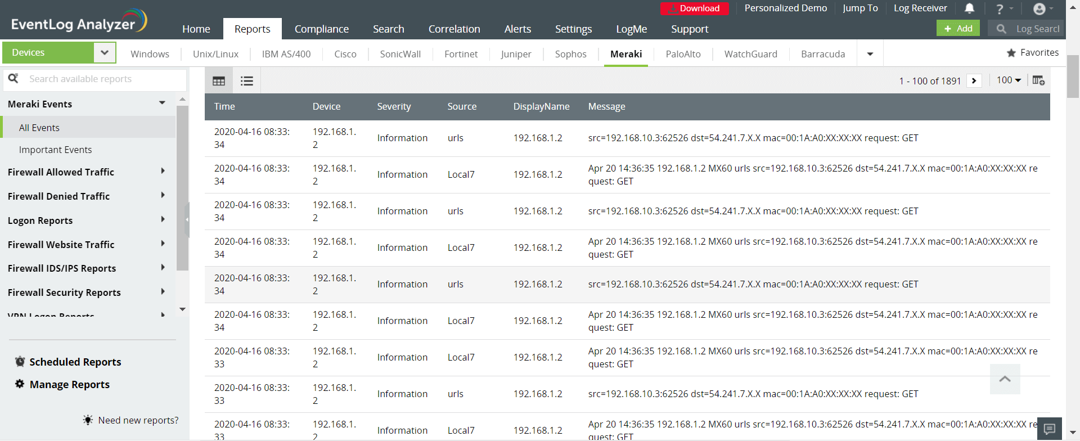
Task: Show more device type tabs
Action: click(870, 54)
